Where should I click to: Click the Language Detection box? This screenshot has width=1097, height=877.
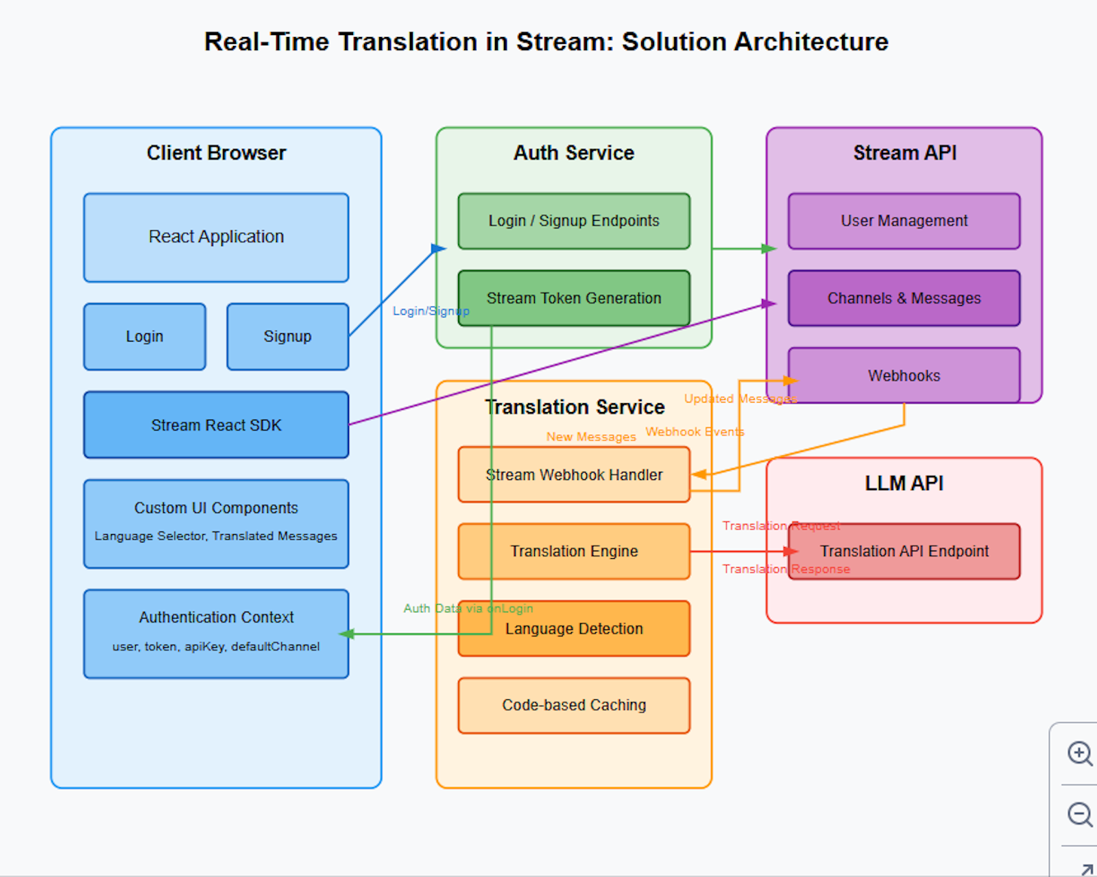(x=574, y=628)
